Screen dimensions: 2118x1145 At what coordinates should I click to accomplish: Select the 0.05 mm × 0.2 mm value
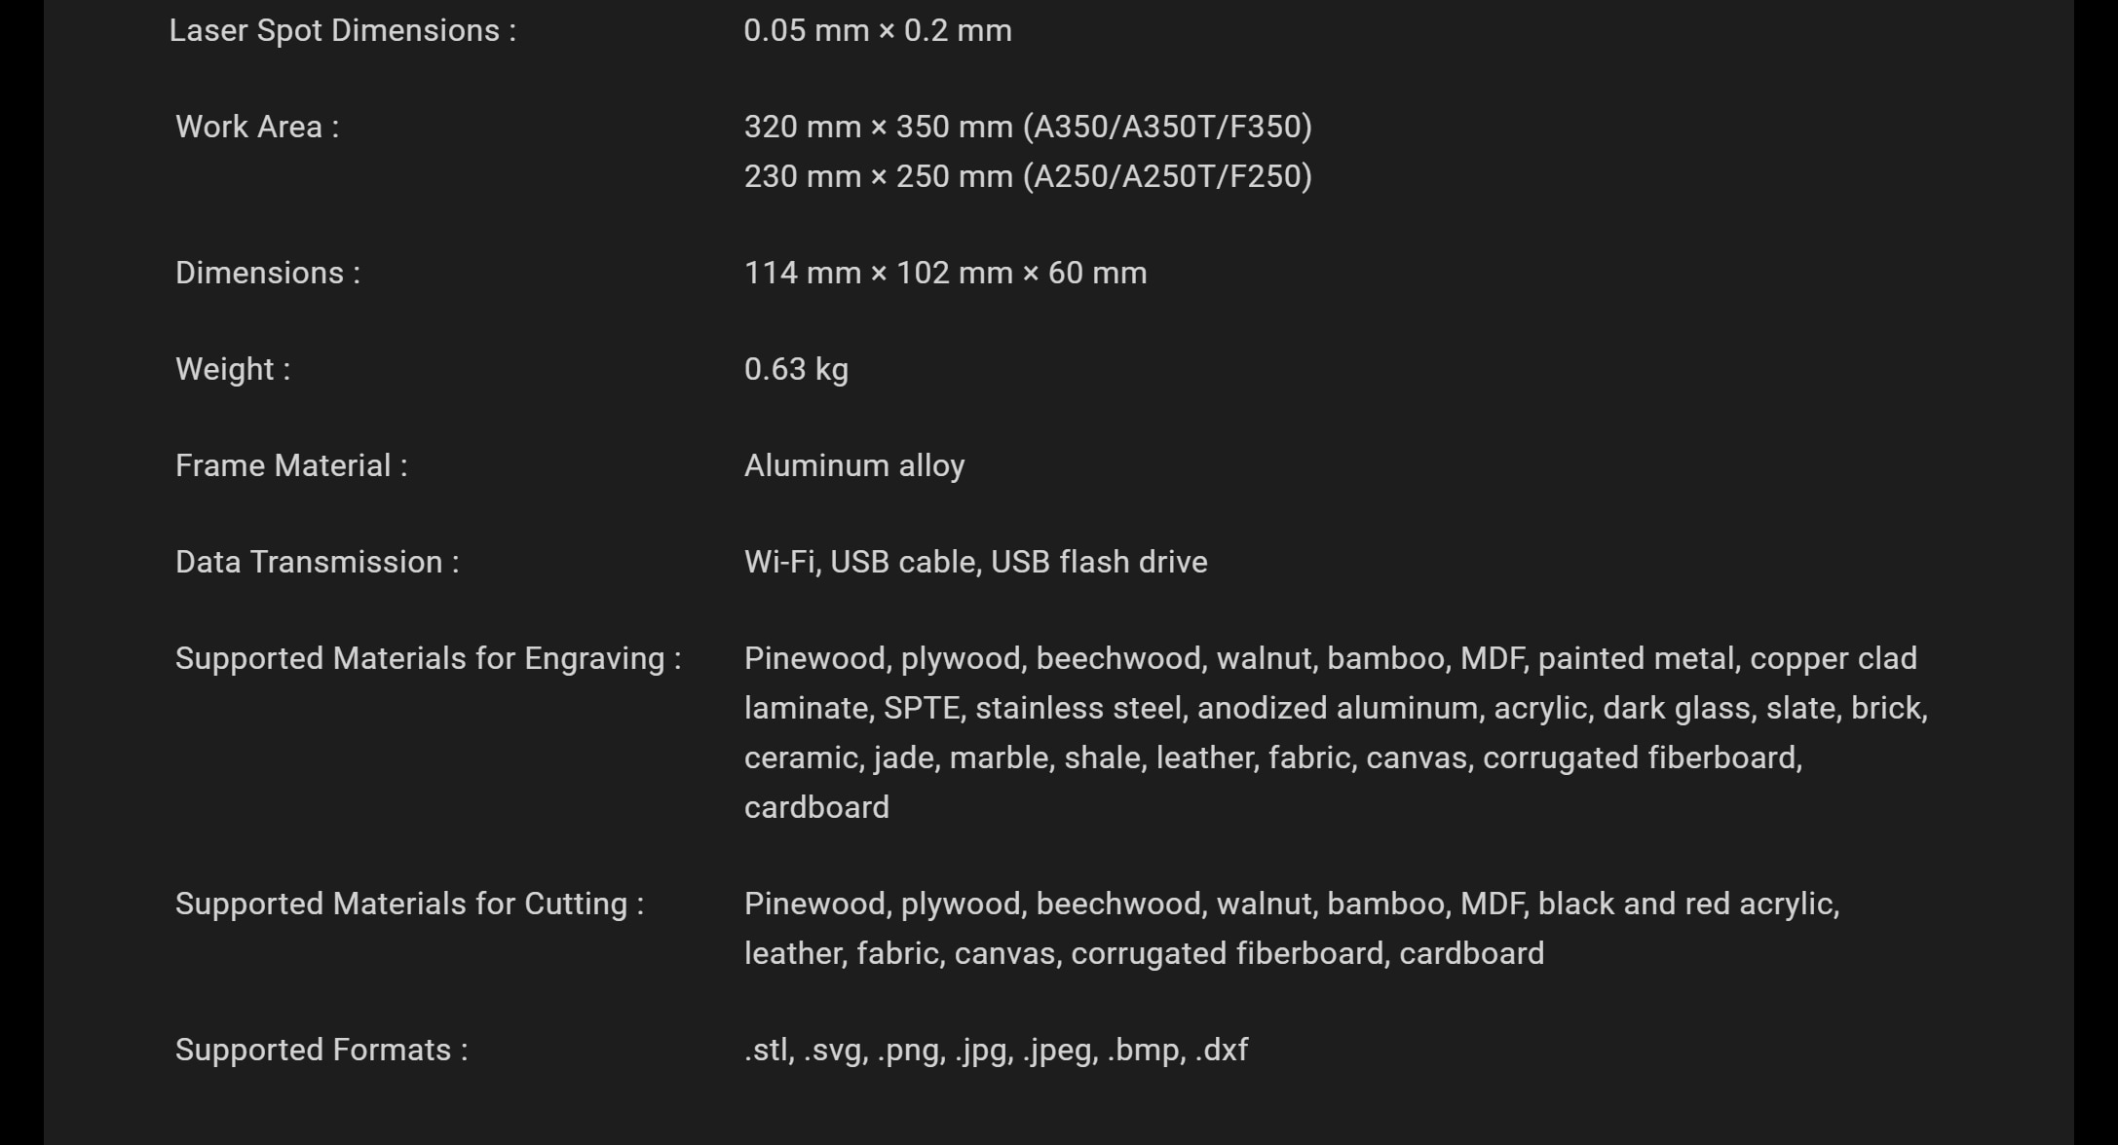(878, 31)
